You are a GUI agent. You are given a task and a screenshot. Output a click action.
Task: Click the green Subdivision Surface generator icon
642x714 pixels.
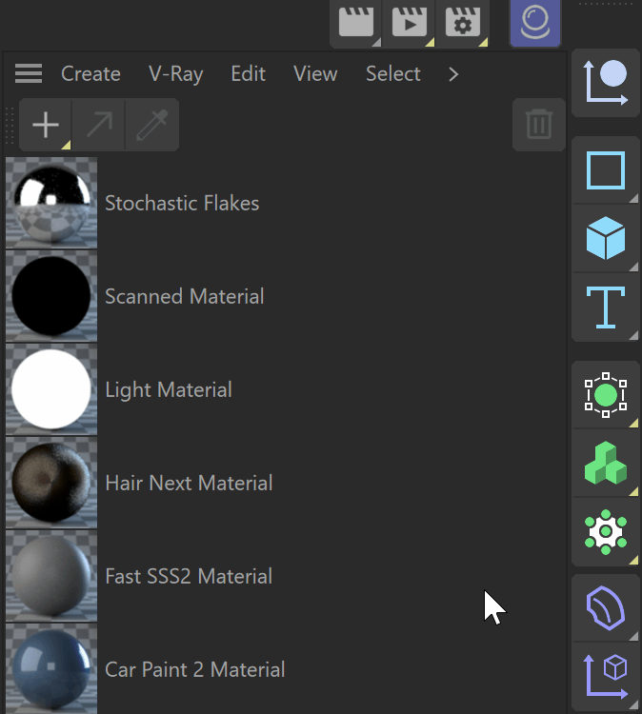[606, 395]
